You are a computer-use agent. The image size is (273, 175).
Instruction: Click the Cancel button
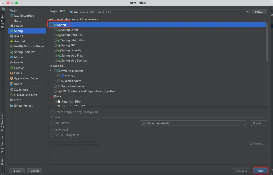[x=35, y=171]
